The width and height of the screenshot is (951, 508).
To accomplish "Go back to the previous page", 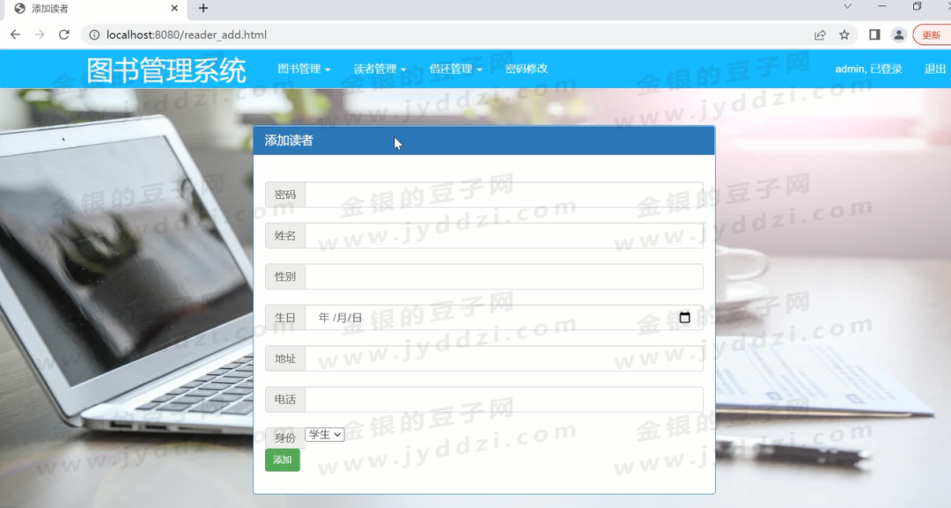I will point(15,34).
